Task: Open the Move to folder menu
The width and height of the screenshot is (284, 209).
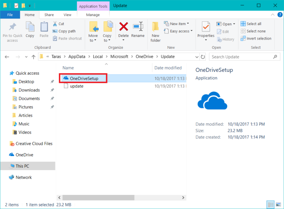Action: pyautogui.click(x=93, y=32)
